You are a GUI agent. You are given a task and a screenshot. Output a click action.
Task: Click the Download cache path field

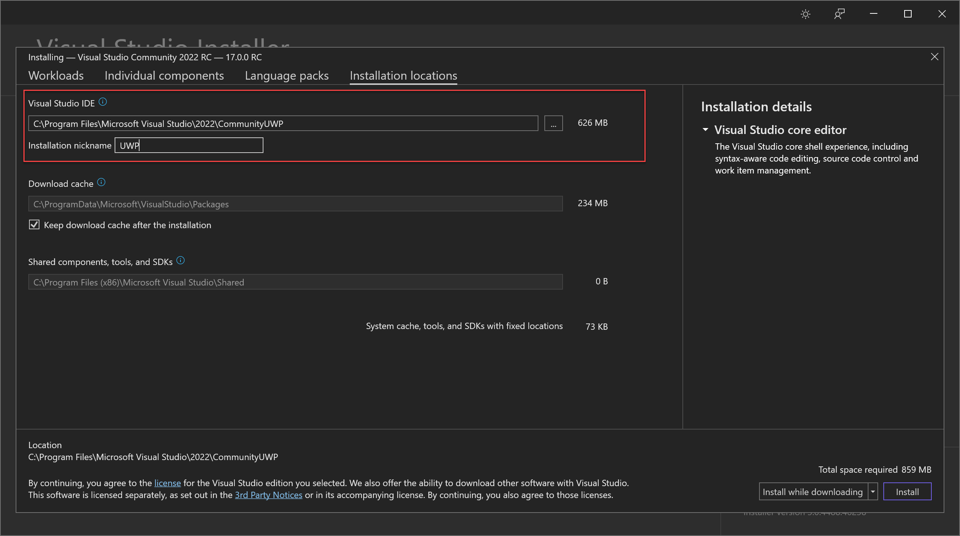coord(295,204)
